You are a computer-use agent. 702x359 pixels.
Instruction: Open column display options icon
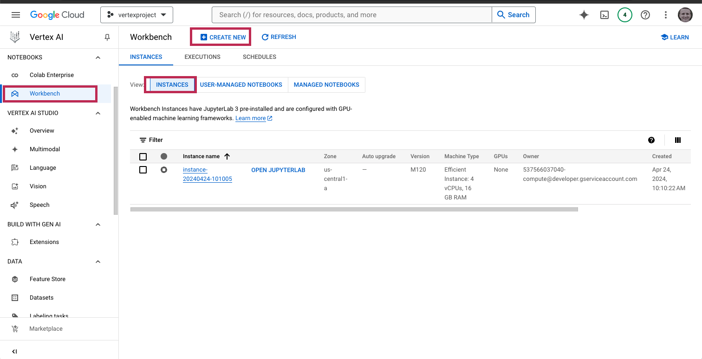click(677, 140)
